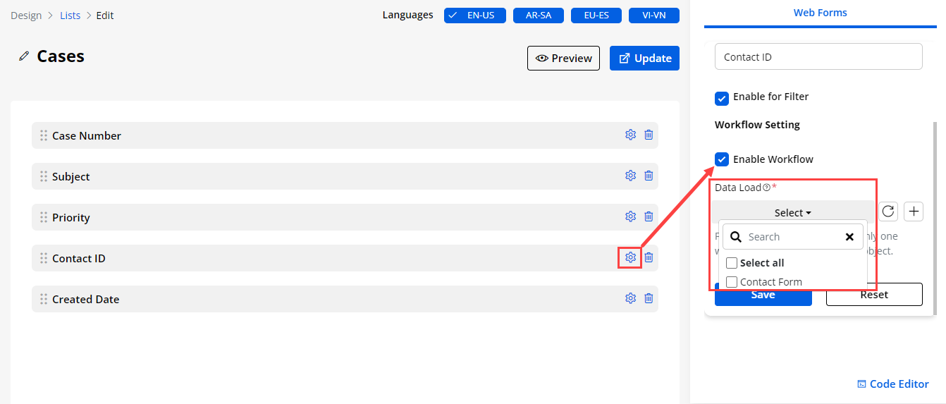Click the refresh icon beside Data Load

(x=888, y=211)
